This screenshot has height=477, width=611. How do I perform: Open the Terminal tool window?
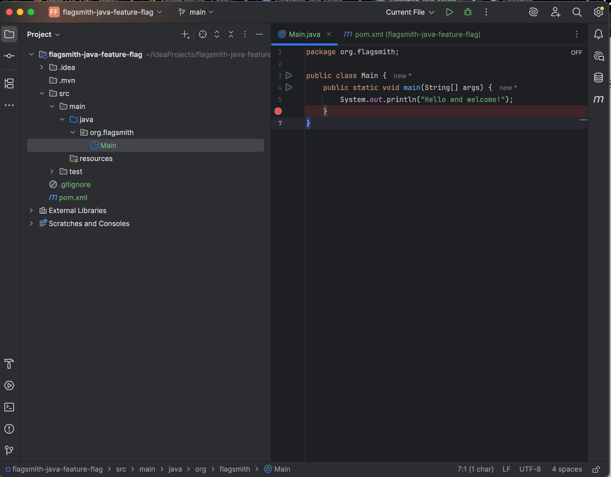pyautogui.click(x=9, y=407)
